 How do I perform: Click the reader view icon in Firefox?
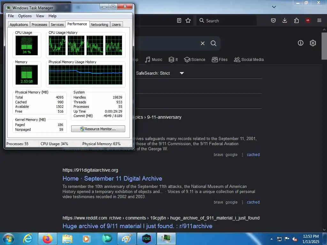179,20
